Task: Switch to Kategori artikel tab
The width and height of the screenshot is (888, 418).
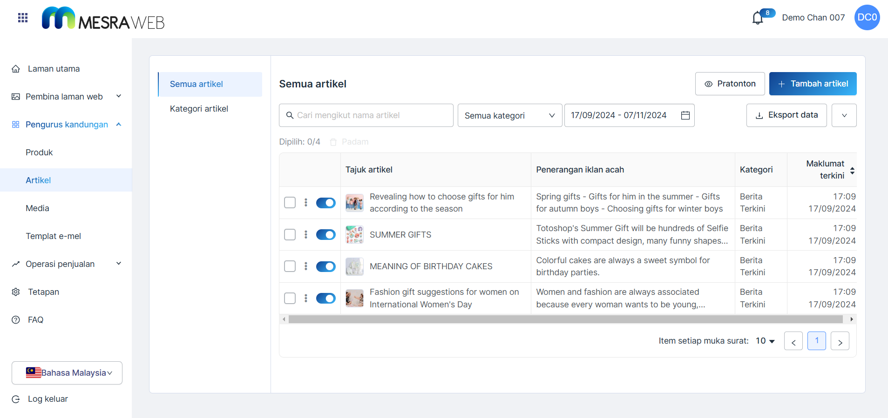Action: [x=199, y=109]
